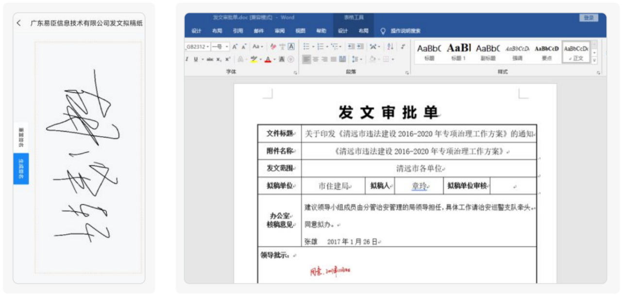
Task: Open the 引用 References ribbon tab
Action: (x=238, y=31)
